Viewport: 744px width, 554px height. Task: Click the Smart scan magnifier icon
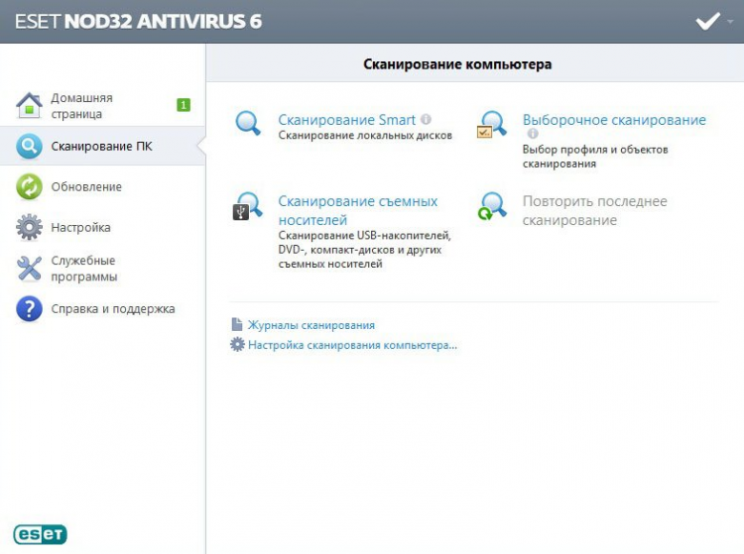[x=248, y=124]
